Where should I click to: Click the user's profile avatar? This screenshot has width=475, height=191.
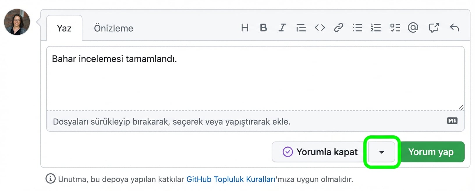tap(17, 22)
